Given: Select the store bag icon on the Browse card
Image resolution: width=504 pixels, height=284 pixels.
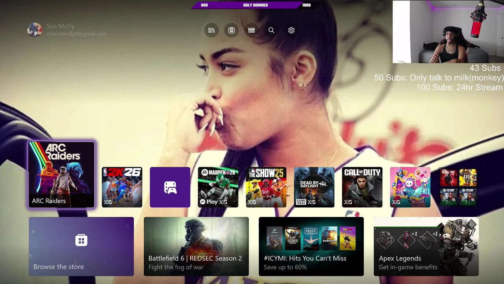Looking at the screenshot, I should [81, 240].
